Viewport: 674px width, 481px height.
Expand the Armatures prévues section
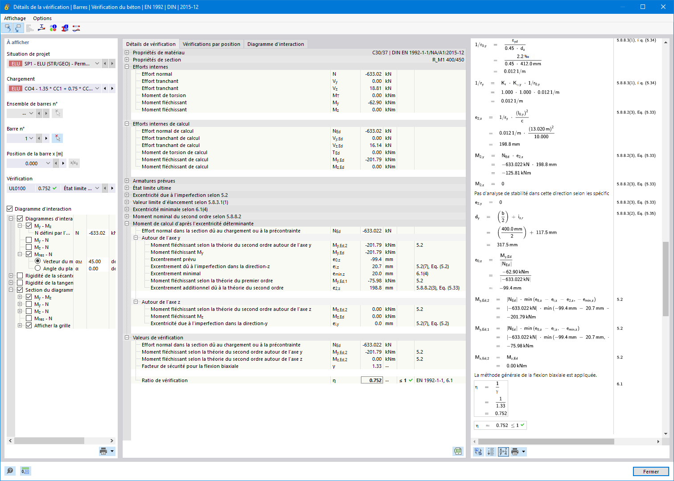pyautogui.click(x=127, y=181)
